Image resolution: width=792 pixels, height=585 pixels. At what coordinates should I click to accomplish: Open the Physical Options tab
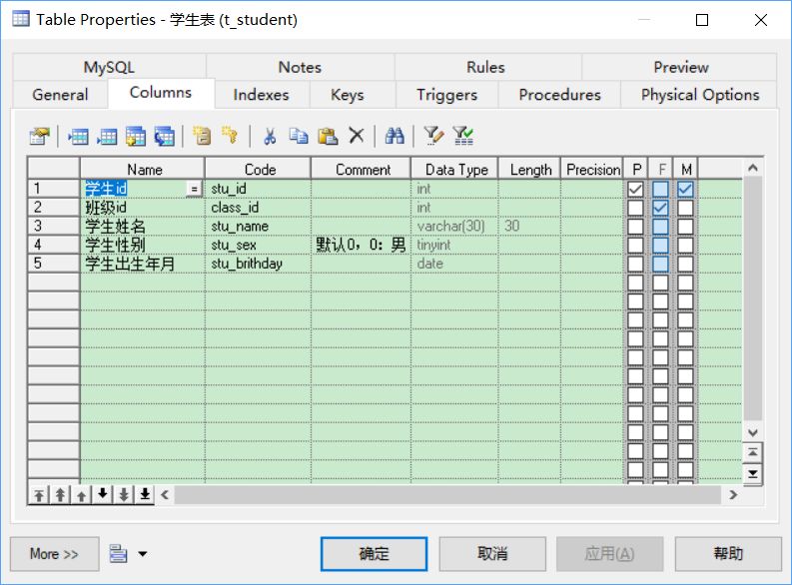pos(700,95)
